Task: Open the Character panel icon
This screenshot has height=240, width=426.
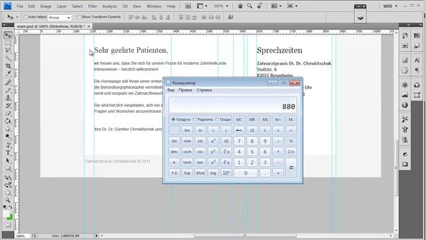Action: (x=417, y=60)
